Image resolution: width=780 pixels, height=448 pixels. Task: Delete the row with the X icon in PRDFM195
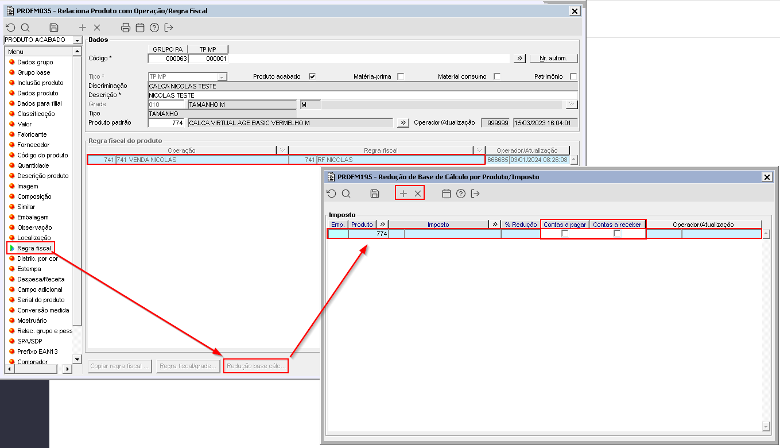pyautogui.click(x=418, y=194)
